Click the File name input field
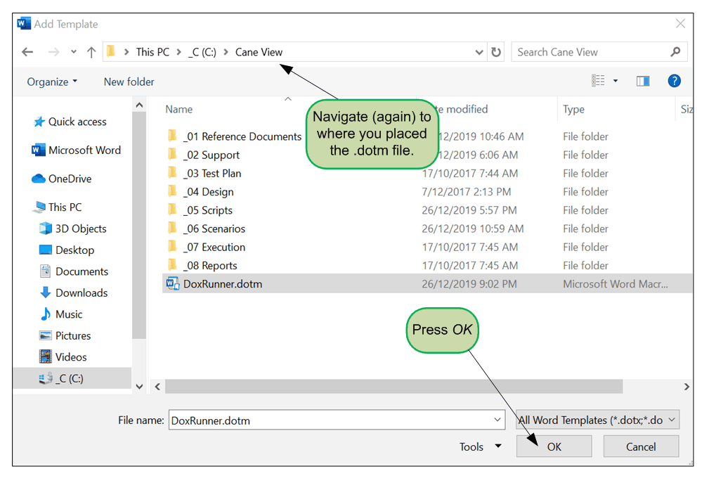Screen dimensions: 709x495 (337, 420)
